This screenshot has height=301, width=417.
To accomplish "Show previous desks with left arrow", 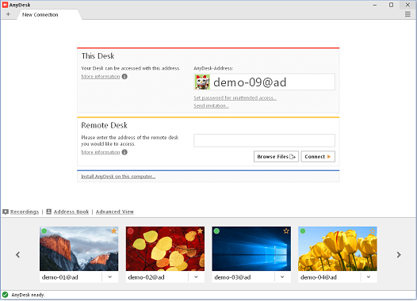I will click(17, 255).
